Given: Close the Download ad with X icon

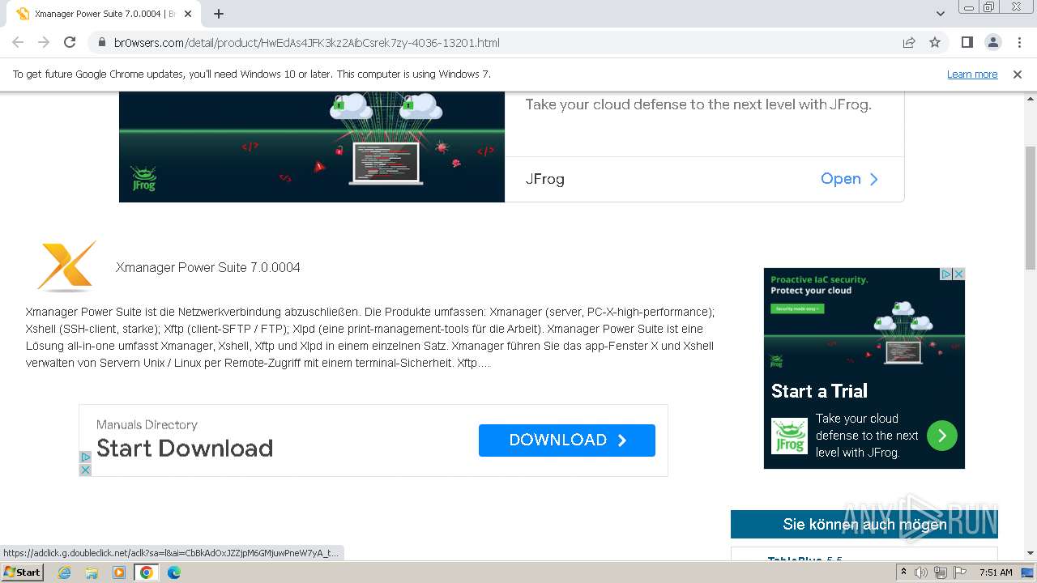Looking at the screenshot, I should pyautogui.click(x=85, y=470).
